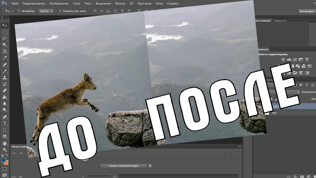The image size is (316, 178).
Task: Toggle Quick Mask mode icon
Action: 5,169
